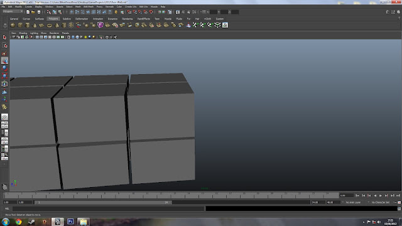This screenshot has width=402, height=226.
Task: Click the purple cube shelf icon
Action: 100,25
